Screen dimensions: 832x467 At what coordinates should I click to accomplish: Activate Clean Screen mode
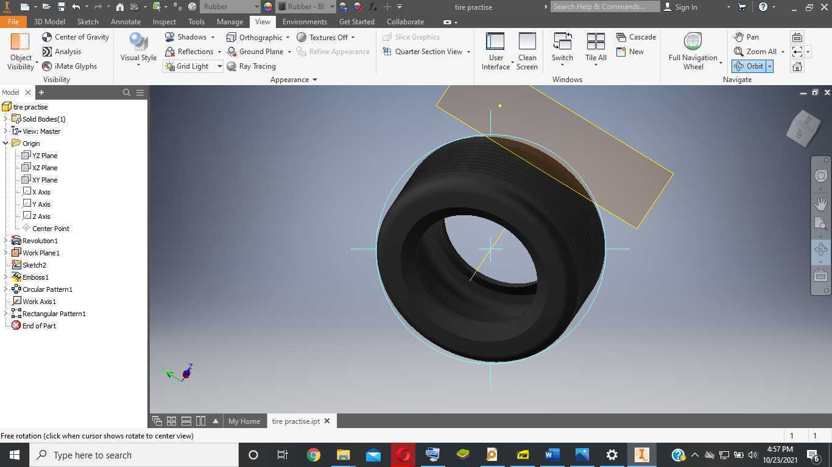point(527,52)
